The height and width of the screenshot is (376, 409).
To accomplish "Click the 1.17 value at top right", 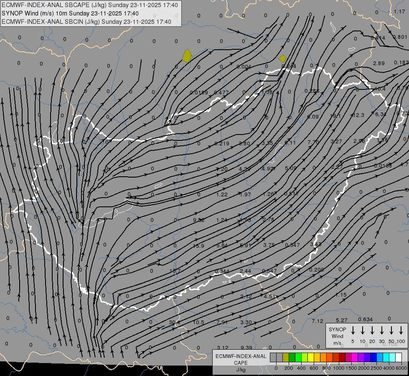I will [400, 11].
